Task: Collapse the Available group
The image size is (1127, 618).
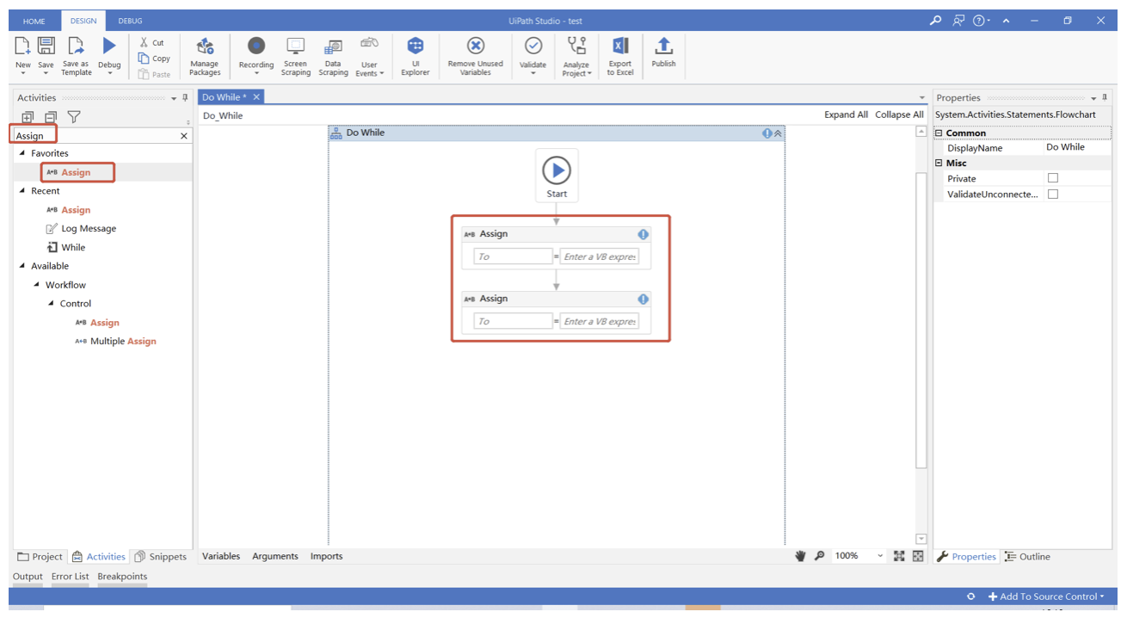Action: [x=22, y=266]
